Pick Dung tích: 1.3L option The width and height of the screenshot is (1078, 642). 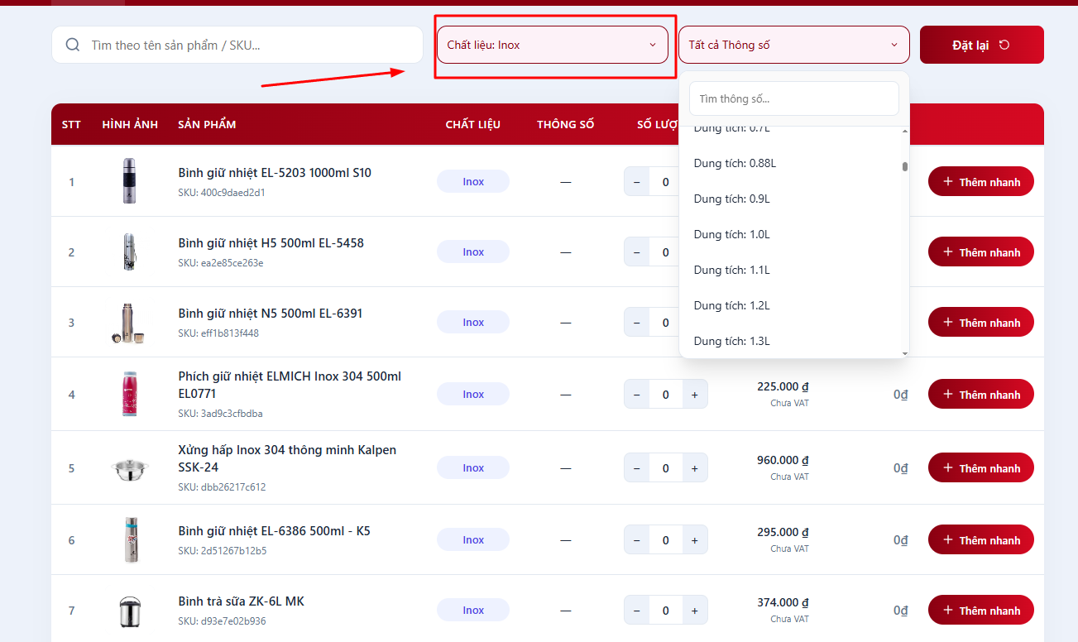(732, 341)
